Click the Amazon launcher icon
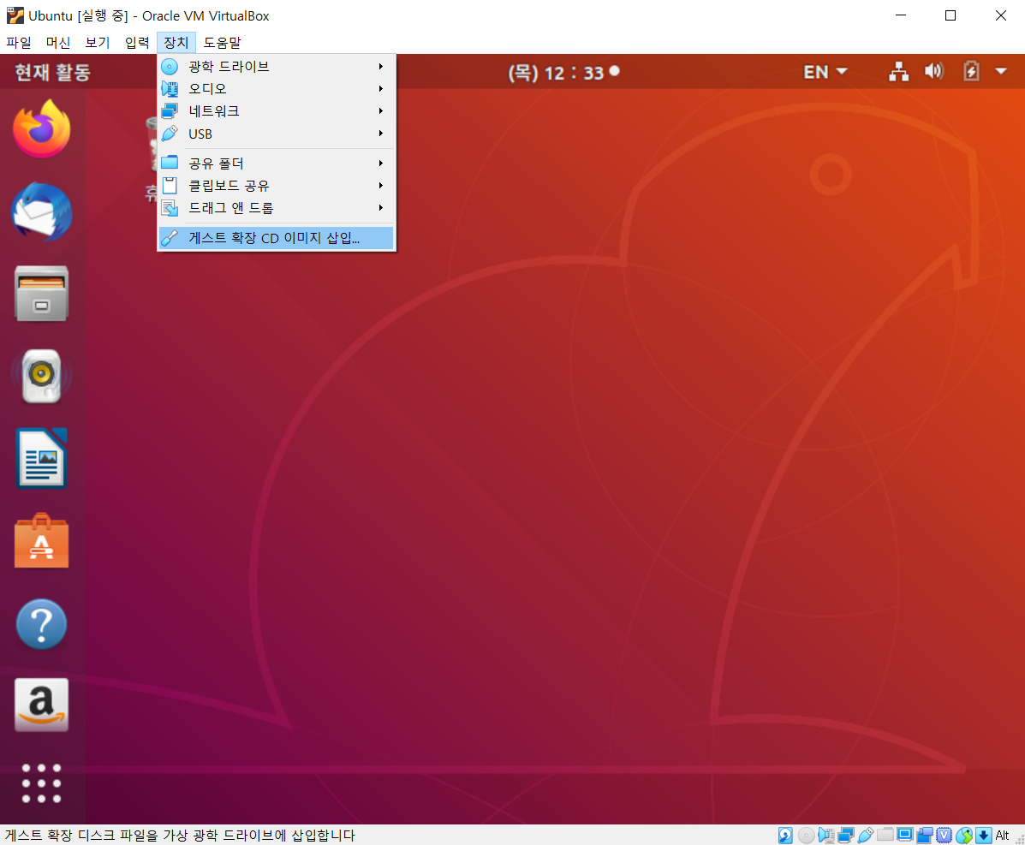Viewport: 1025px width, 845px height. click(42, 705)
